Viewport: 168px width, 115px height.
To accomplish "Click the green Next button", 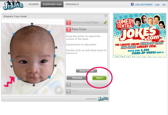I will 99,78.
